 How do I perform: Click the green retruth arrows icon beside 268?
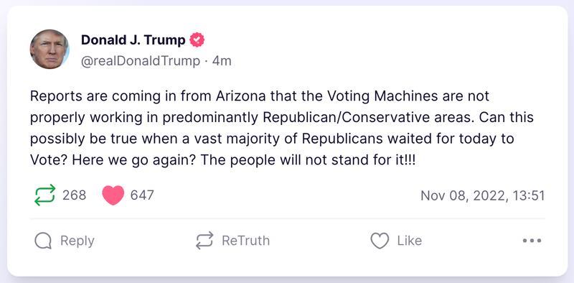click(x=44, y=195)
